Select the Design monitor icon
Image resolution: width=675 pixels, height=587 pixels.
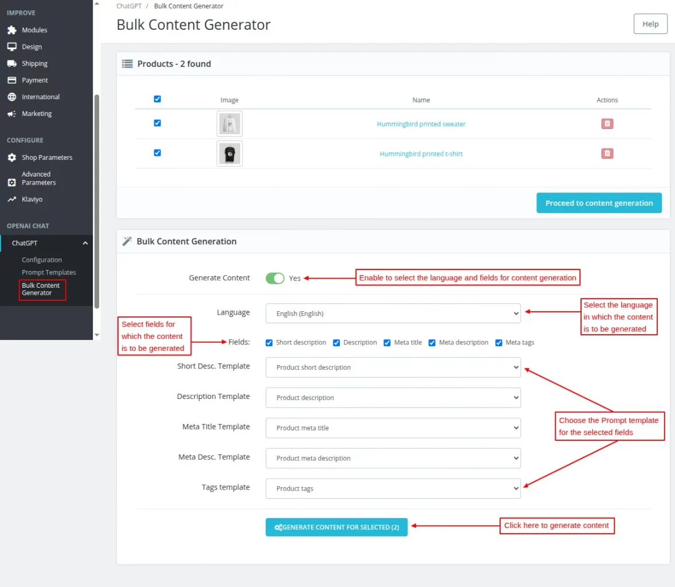coord(13,46)
